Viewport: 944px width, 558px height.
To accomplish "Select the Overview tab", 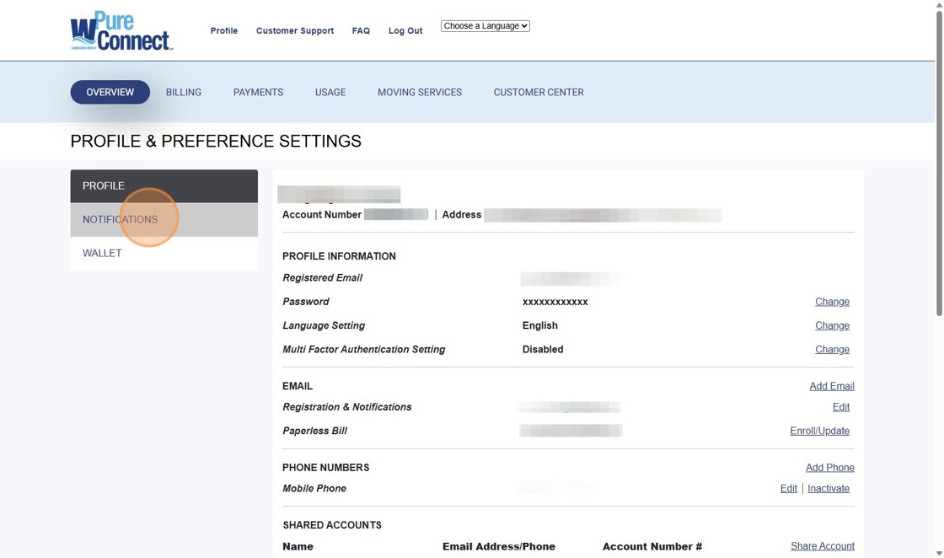I will [x=110, y=92].
